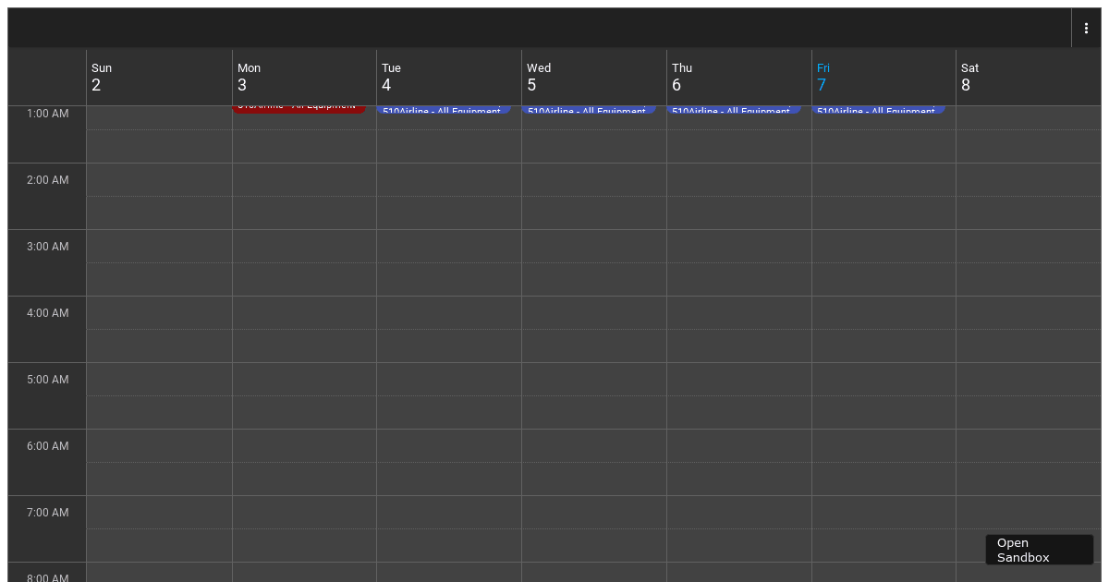Screen dimensions: 1109x582
Task: Select the Mon 3 day header
Action: point(303,77)
